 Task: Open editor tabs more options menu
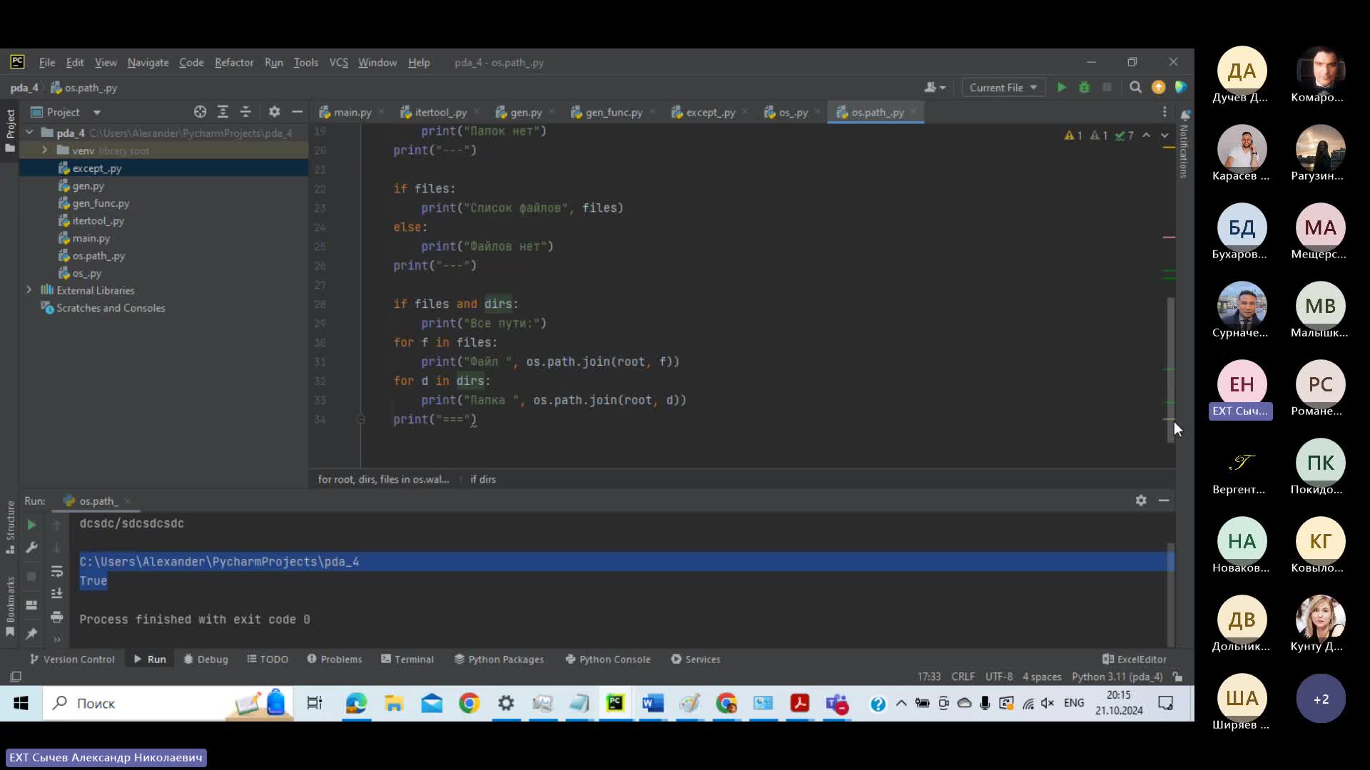pos(1164,112)
